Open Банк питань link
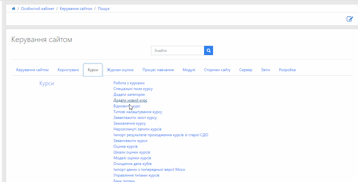 [x=124, y=181]
